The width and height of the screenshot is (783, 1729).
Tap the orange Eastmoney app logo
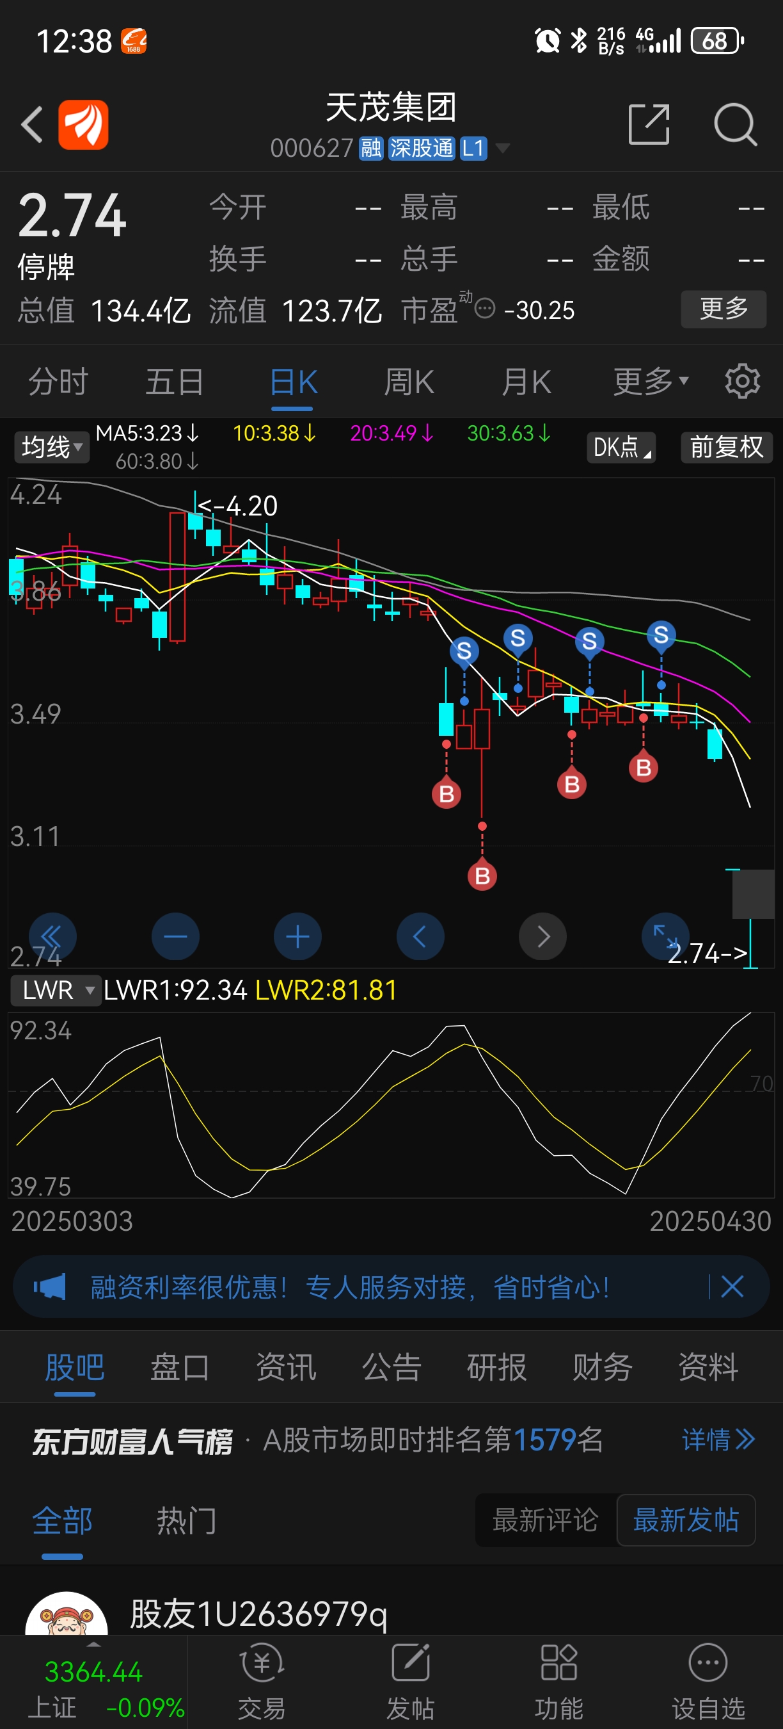coord(84,124)
